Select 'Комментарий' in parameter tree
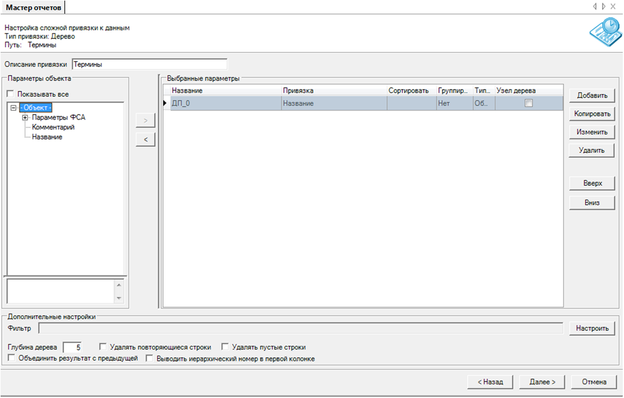This screenshot has width=624, height=398. point(53,127)
